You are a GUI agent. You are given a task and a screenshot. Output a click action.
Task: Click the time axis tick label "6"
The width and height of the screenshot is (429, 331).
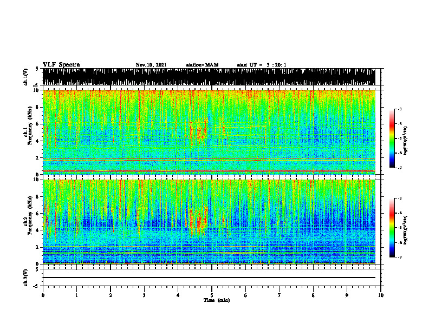coord(246,295)
